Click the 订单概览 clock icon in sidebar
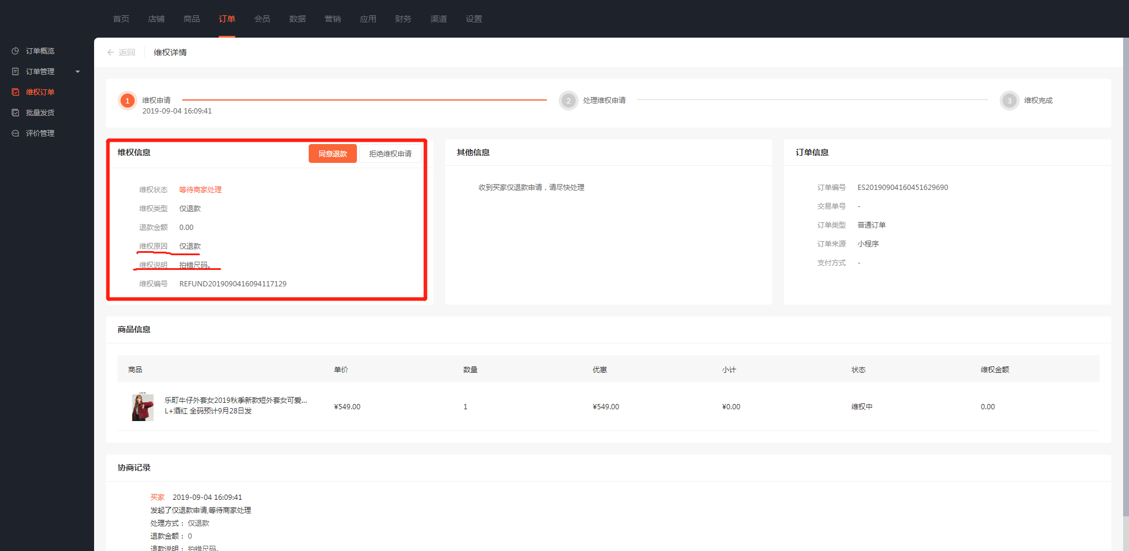This screenshot has height=551, width=1129. pyautogui.click(x=15, y=51)
